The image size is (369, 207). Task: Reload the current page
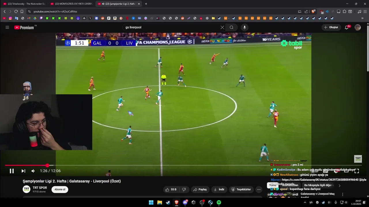16,11
